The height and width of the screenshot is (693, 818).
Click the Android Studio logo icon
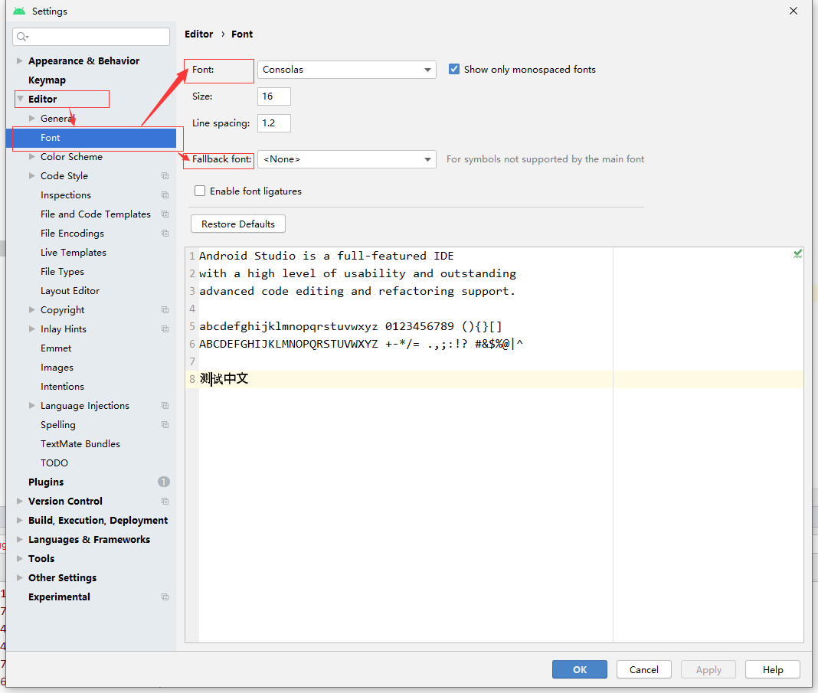(19, 11)
